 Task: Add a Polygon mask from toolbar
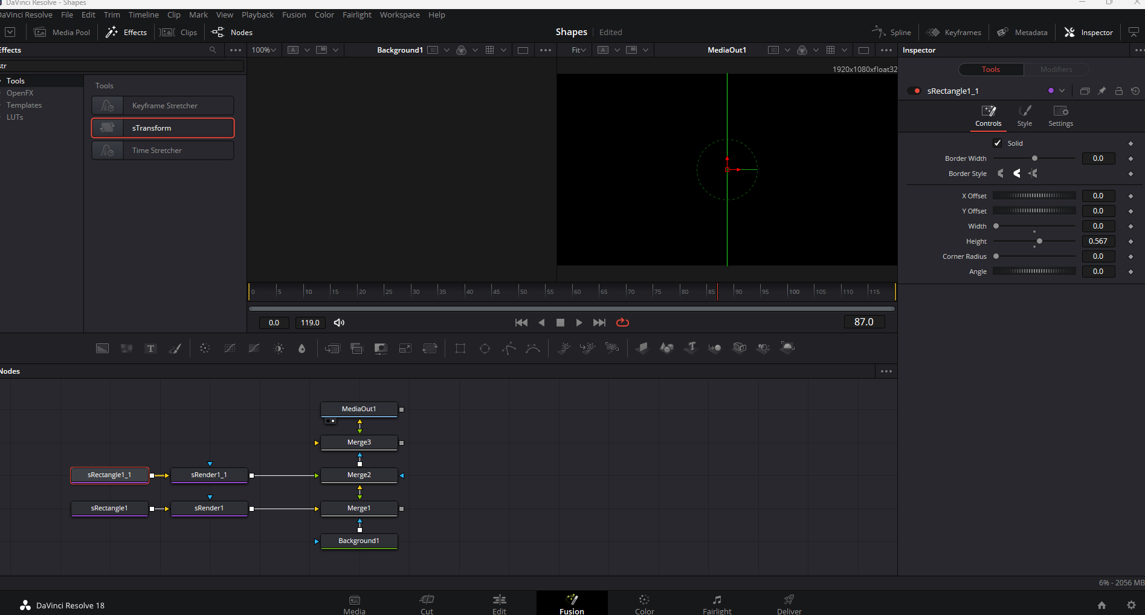pos(509,348)
